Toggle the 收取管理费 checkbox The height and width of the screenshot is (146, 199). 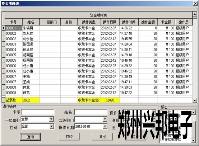(162, 135)
